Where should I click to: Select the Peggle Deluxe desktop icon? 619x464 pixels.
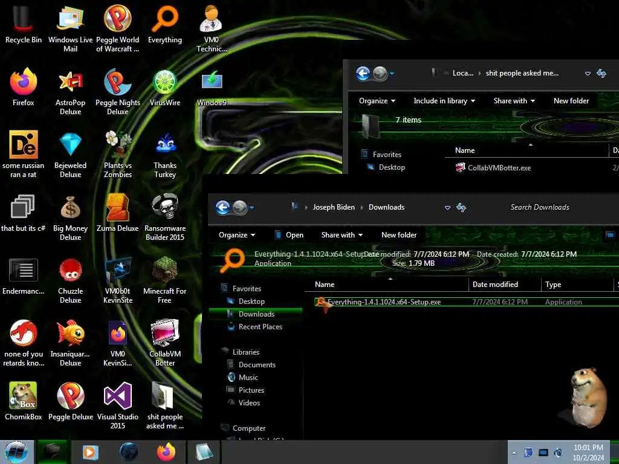coord(70,401)
